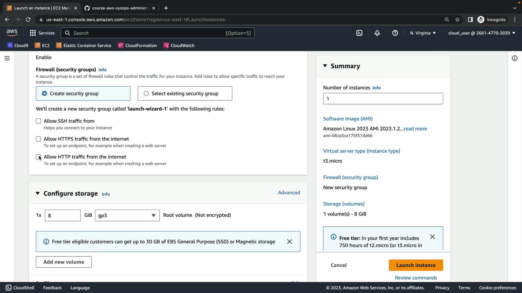Choose Select existing security group option
The width and height of the screenshot is (522, 293).
tap(146, 94)
